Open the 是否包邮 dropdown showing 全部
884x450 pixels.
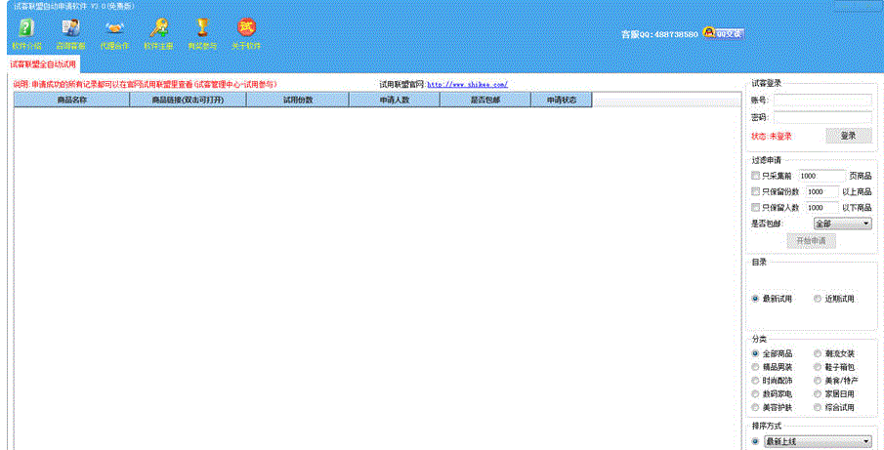point(842,224)
